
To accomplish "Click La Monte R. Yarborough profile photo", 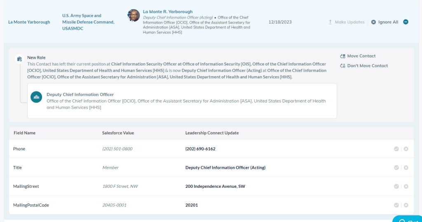I will click(134, 15).
